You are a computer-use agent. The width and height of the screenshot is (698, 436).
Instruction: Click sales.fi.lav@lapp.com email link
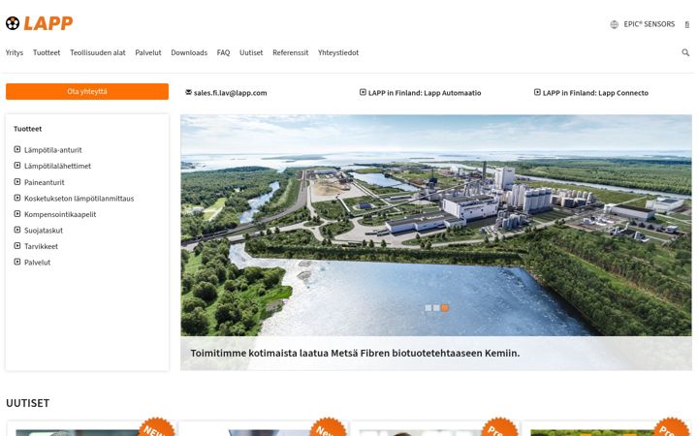click(230, 93)
